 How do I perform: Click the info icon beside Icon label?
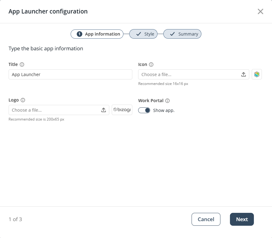tap(151, 65)
